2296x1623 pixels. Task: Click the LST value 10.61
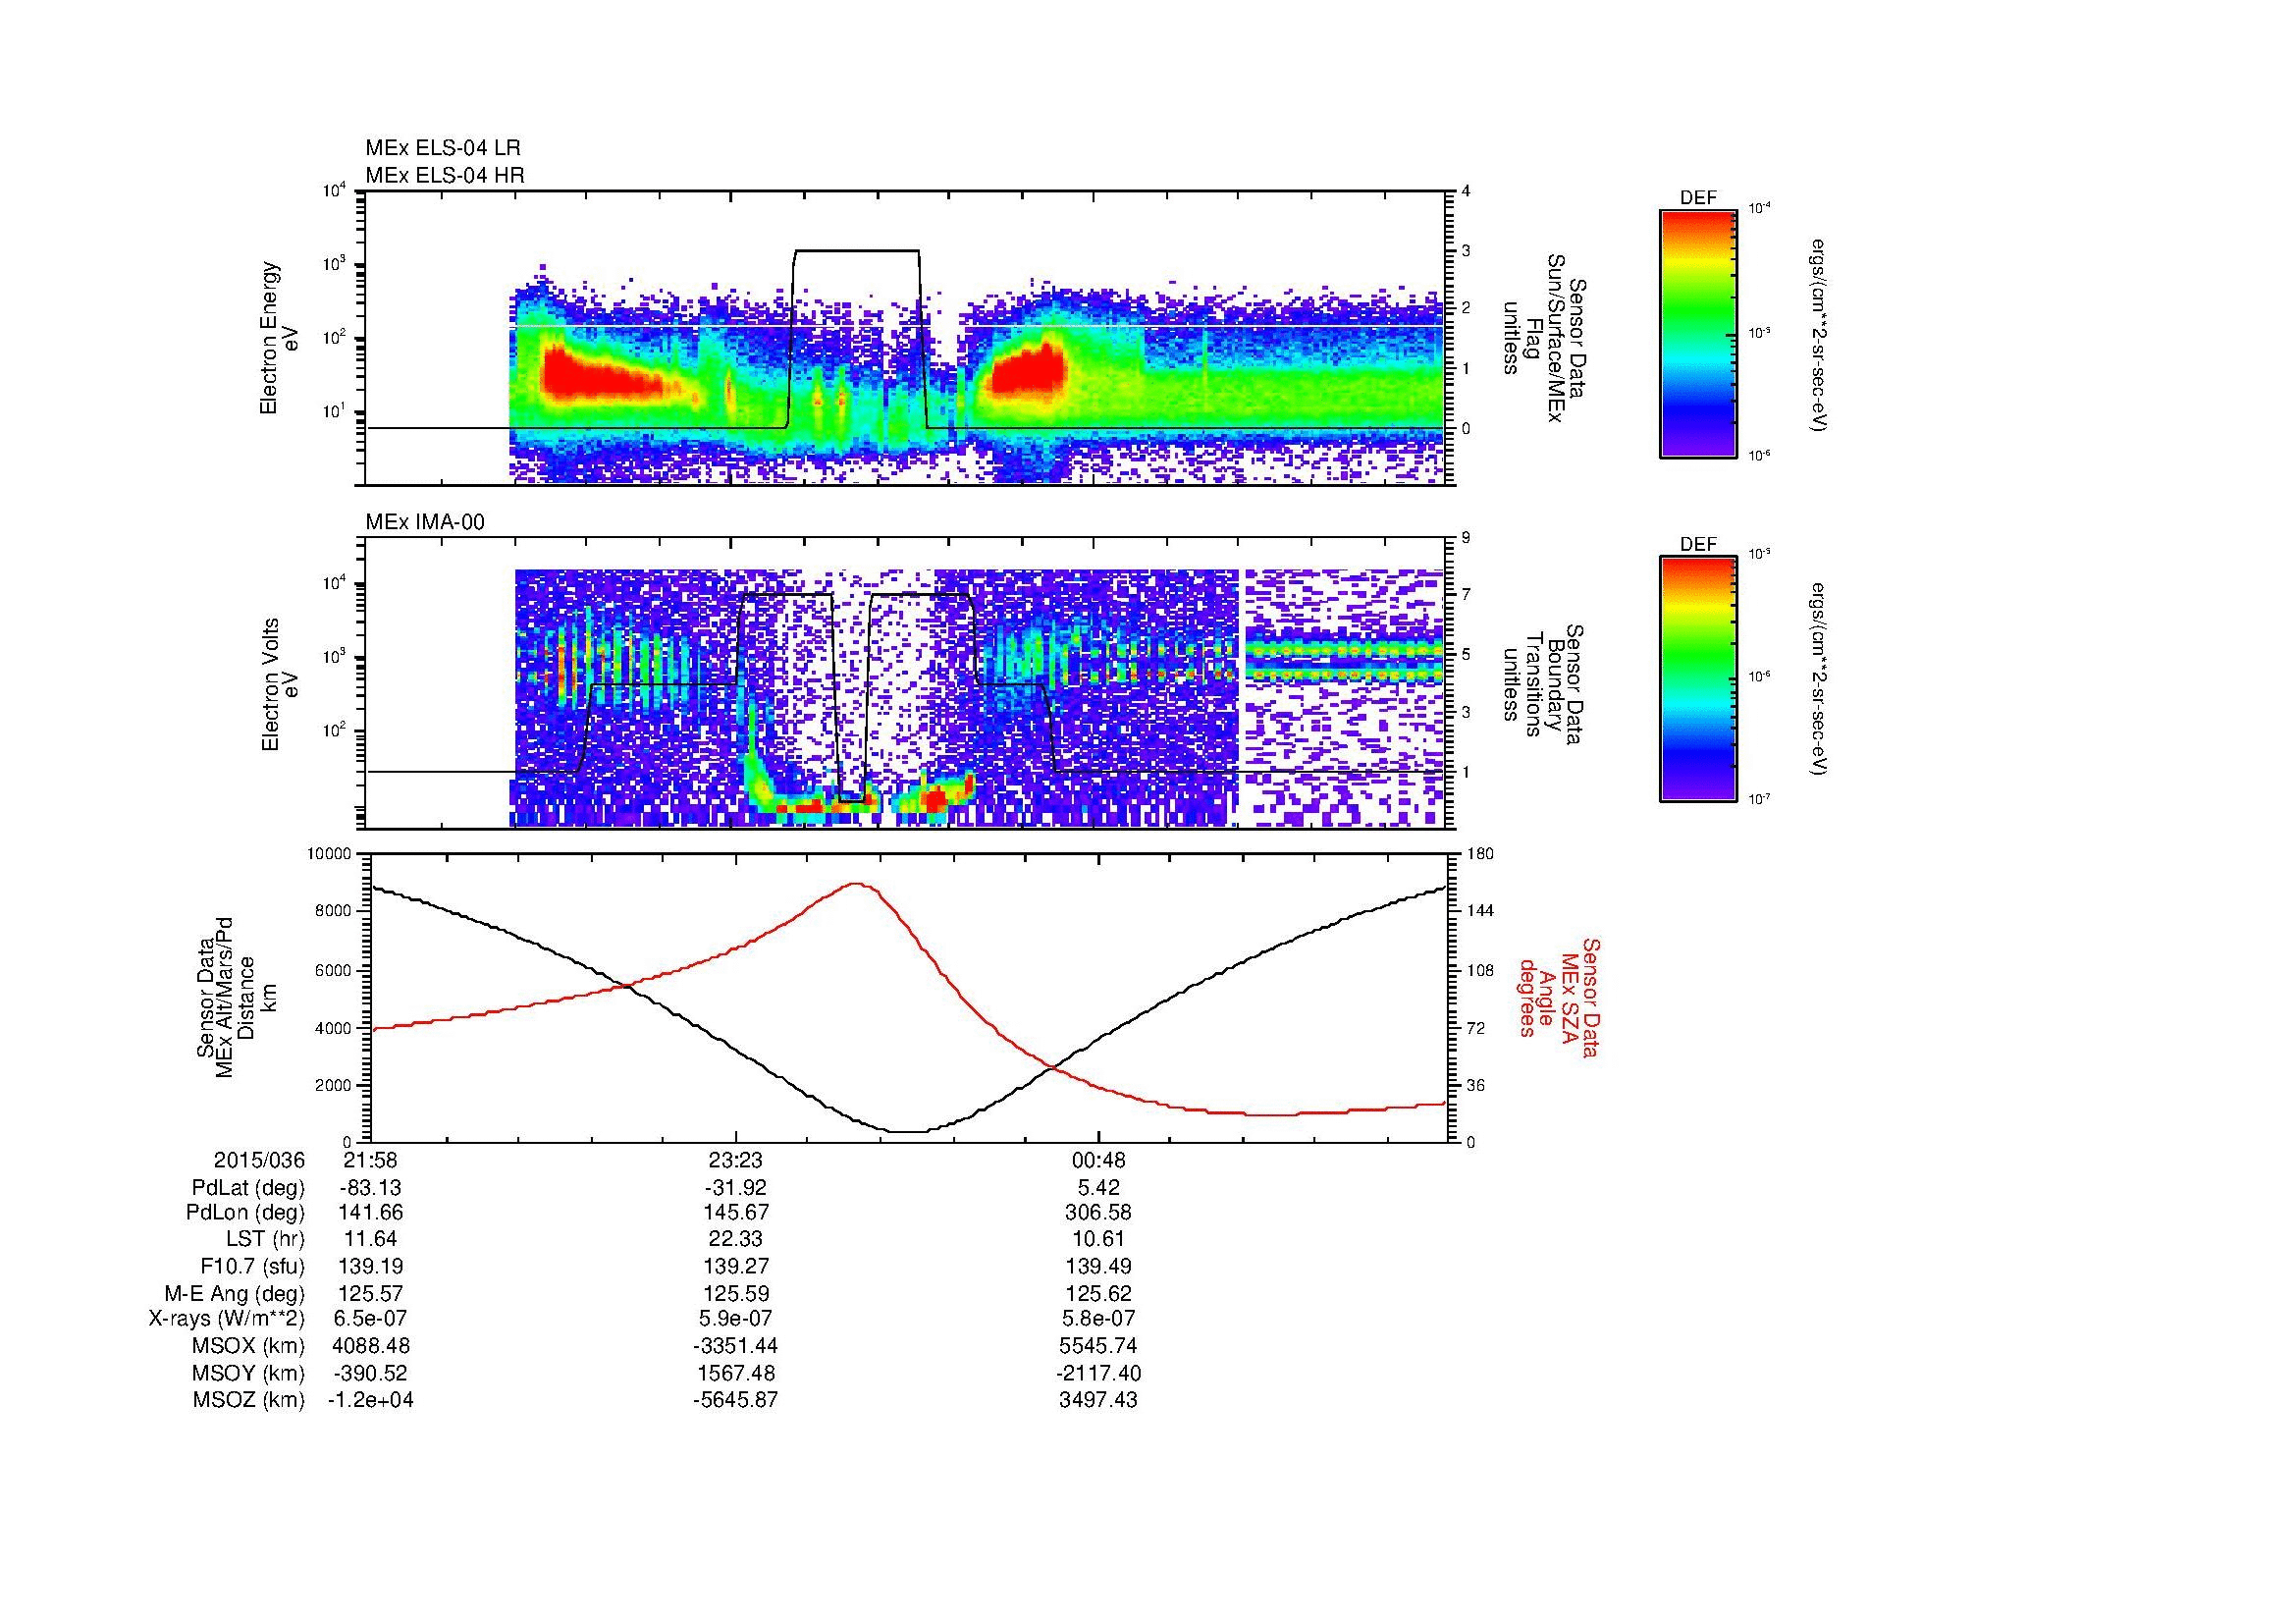coord(1098,1240)
